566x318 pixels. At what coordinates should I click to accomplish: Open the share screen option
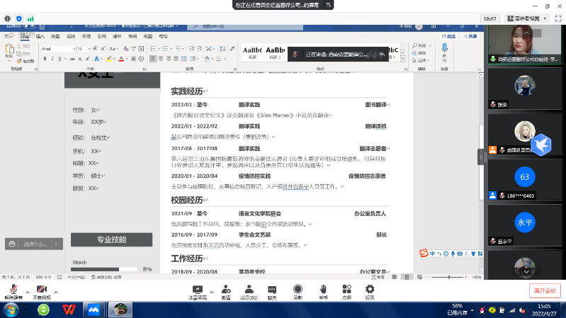pyautogui.click(x=198, y=289)
